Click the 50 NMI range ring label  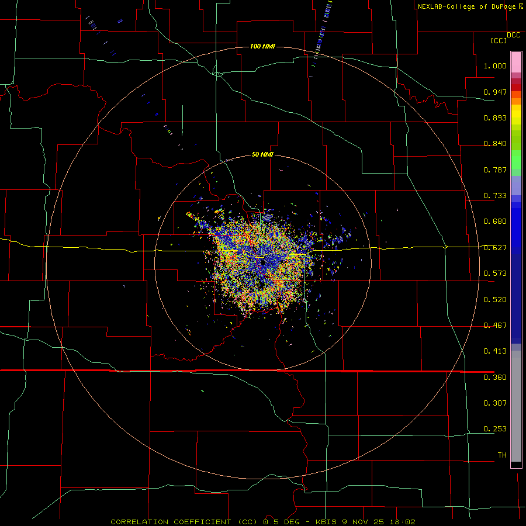262,154
